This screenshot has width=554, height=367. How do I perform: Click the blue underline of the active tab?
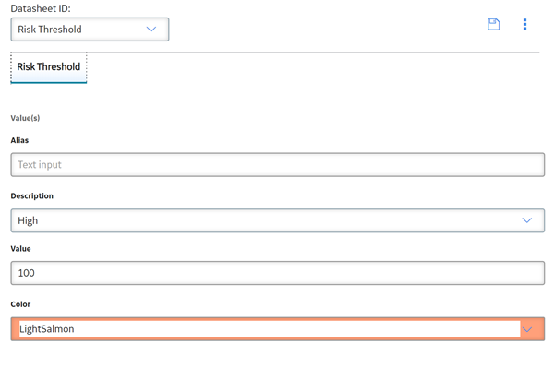[49, 83]
